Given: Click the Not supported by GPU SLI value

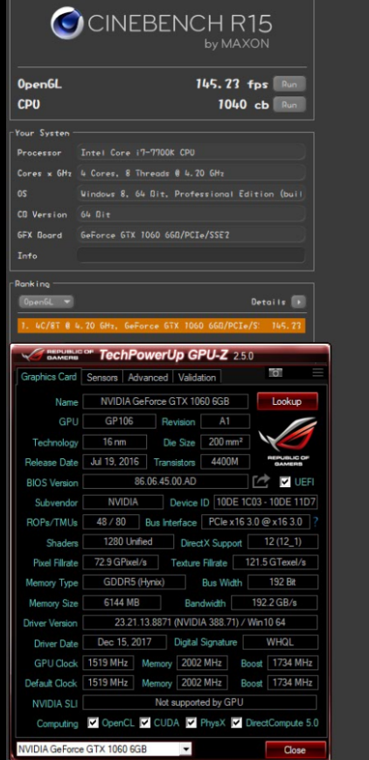Looking at the screenshot, I should [199, 701].
